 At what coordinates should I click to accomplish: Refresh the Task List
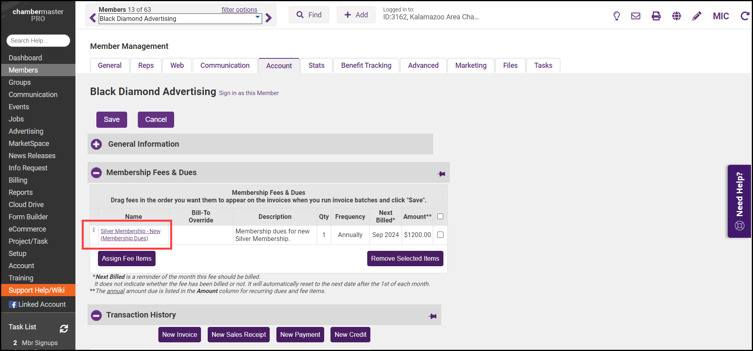point(64,329)
